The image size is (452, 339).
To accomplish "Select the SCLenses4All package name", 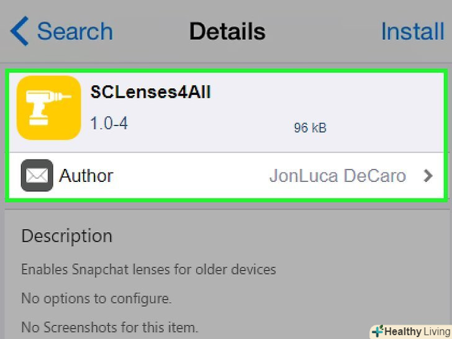I will pyautogui.click(x=150, y=93).
